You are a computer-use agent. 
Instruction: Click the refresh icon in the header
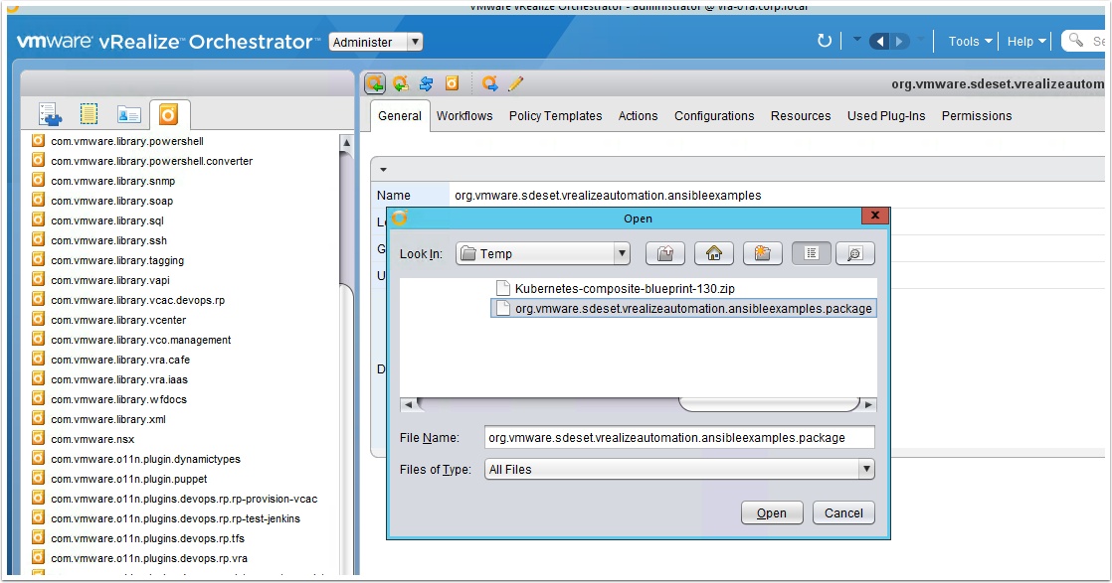(825, 41)
